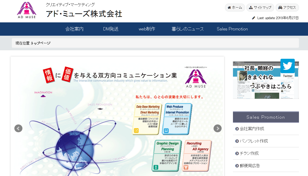Click the Sales Promotion sidebar heading
This screenshot has width=308, height=176.
(x=266, y=117)
